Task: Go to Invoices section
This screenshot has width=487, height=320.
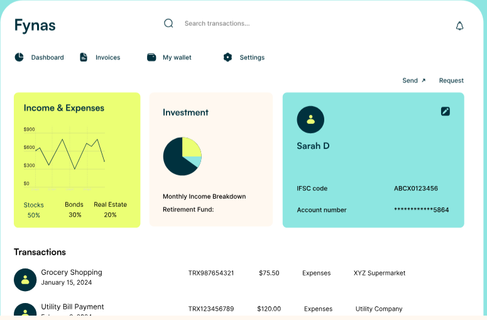Action: click(x=108, y=57)
